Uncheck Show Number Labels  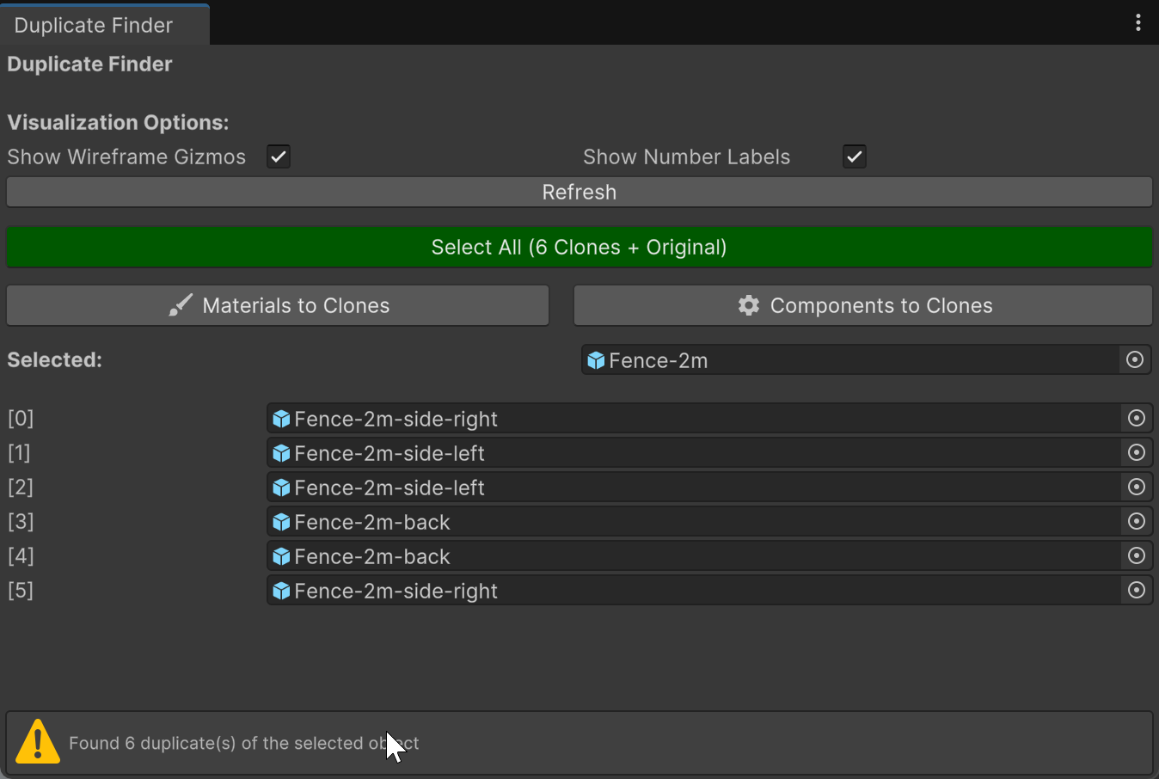pos(854,156)
